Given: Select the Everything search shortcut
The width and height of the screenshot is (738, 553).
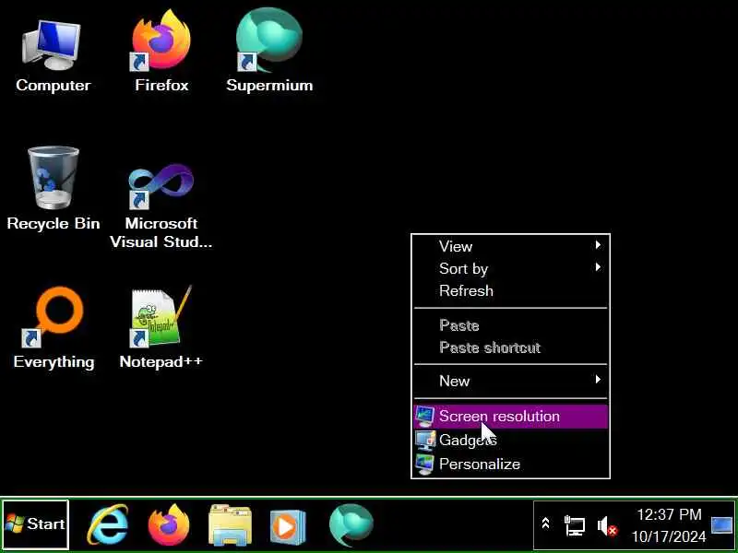Looking at the screenshot, I should [x=54, y=328].
